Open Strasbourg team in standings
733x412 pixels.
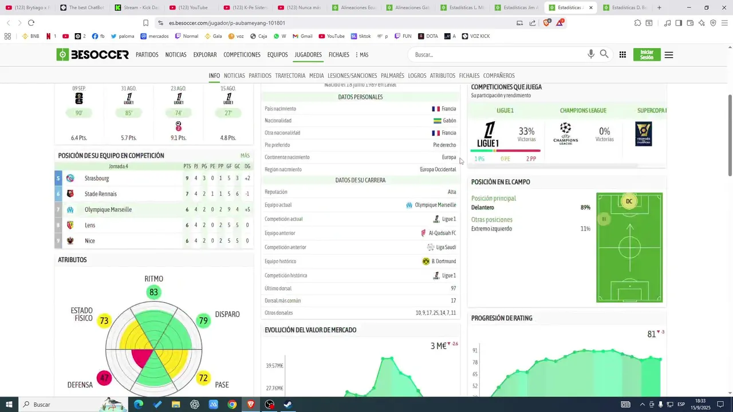(97, 179)
